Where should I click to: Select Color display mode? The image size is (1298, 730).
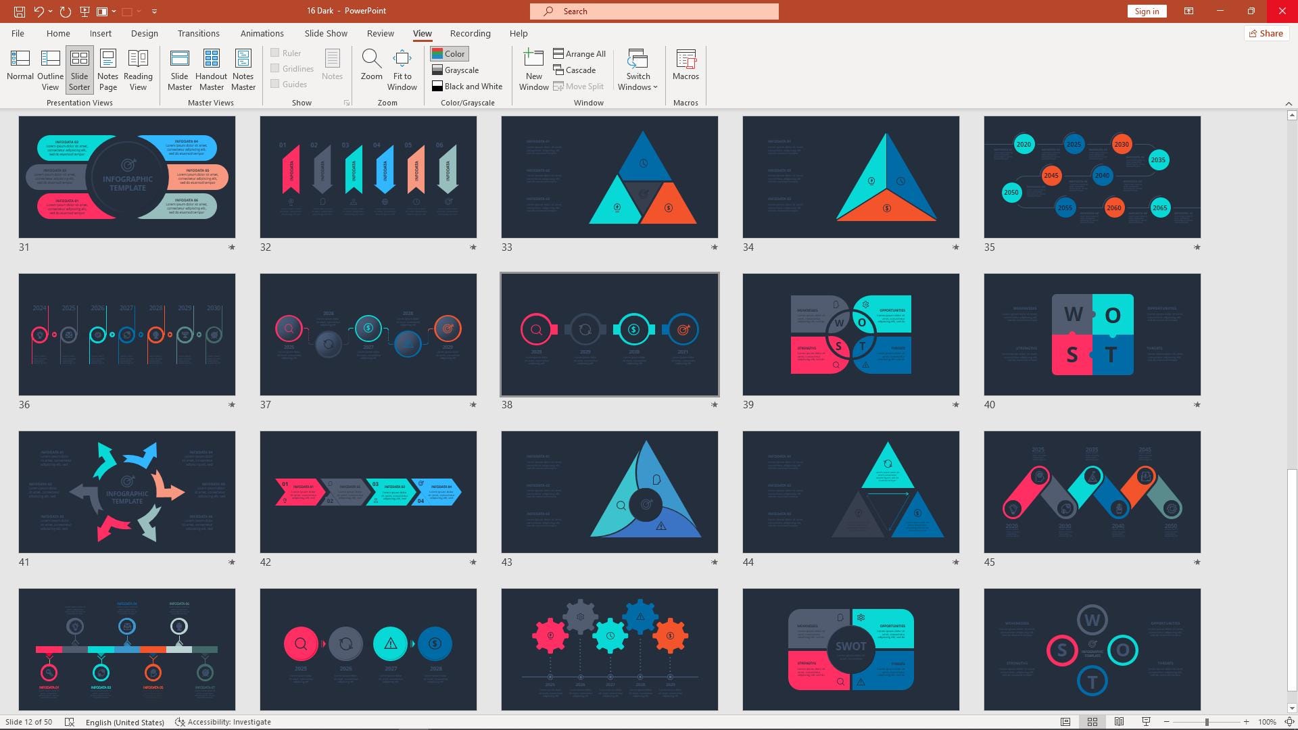coord(449,53)
